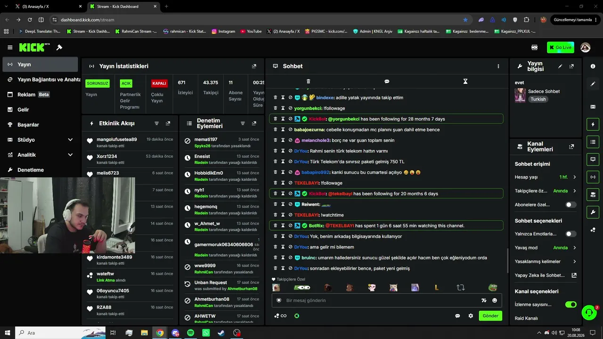Viewport: 603px width, 339px height.
Task: Open user profile avatar menu
Action: (585, 48)
